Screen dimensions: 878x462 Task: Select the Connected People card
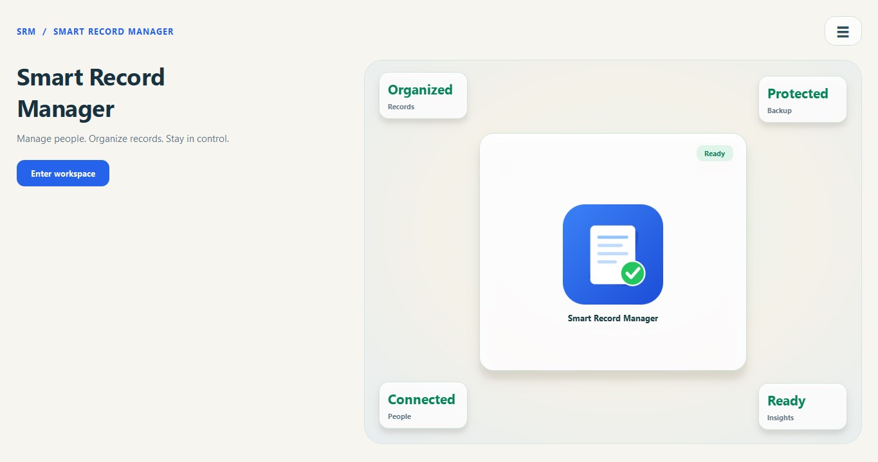pyautogui.click(x=423, y=405)
